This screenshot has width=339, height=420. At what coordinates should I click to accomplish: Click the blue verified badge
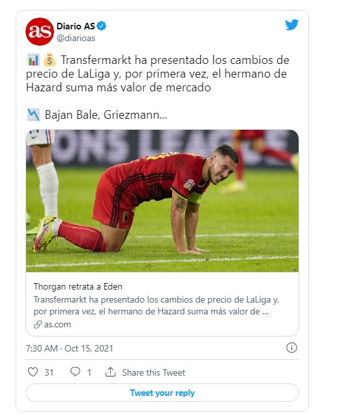pyautogui.click(x=102, y=26)
